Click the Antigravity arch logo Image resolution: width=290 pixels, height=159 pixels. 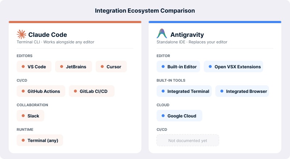click(x=162, y=34)
